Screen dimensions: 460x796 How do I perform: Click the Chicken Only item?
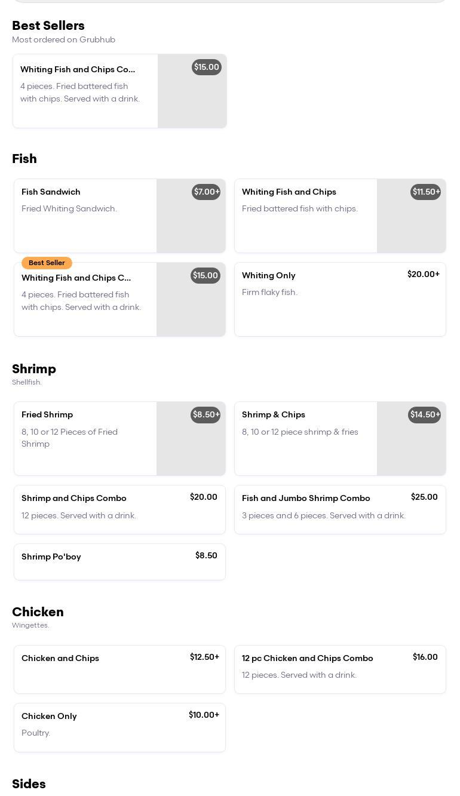tap(49, 717)
